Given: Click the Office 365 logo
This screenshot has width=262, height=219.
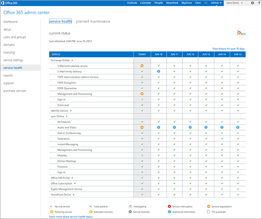Looking at the screenshot, I should [x=10, y=3].
